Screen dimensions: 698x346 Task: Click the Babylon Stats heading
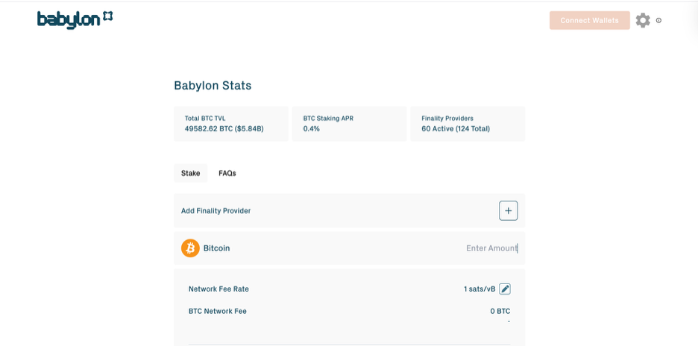(x=213, y=86)
